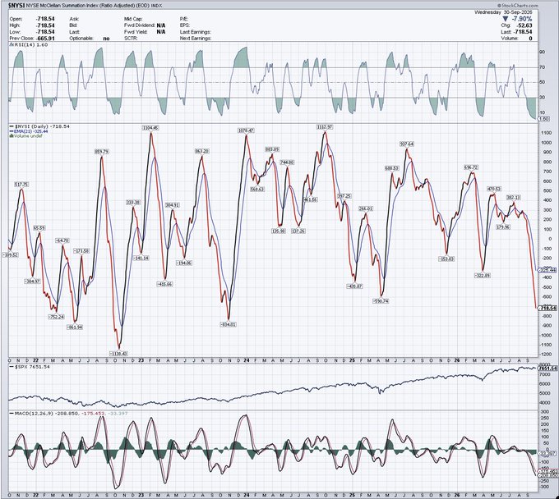Click the -752.24 trough label
This screenshot has height=499, width=559.
click(x=57, y=317)
